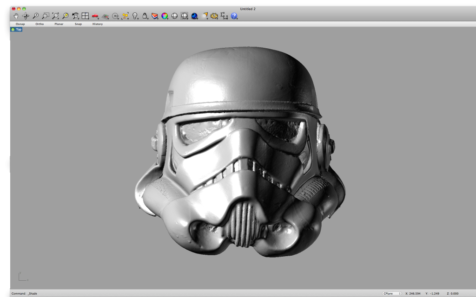This screenshot has width=476, height=297.
Task: Click the construction plane grid icon
Action: (x=105, y=16)
